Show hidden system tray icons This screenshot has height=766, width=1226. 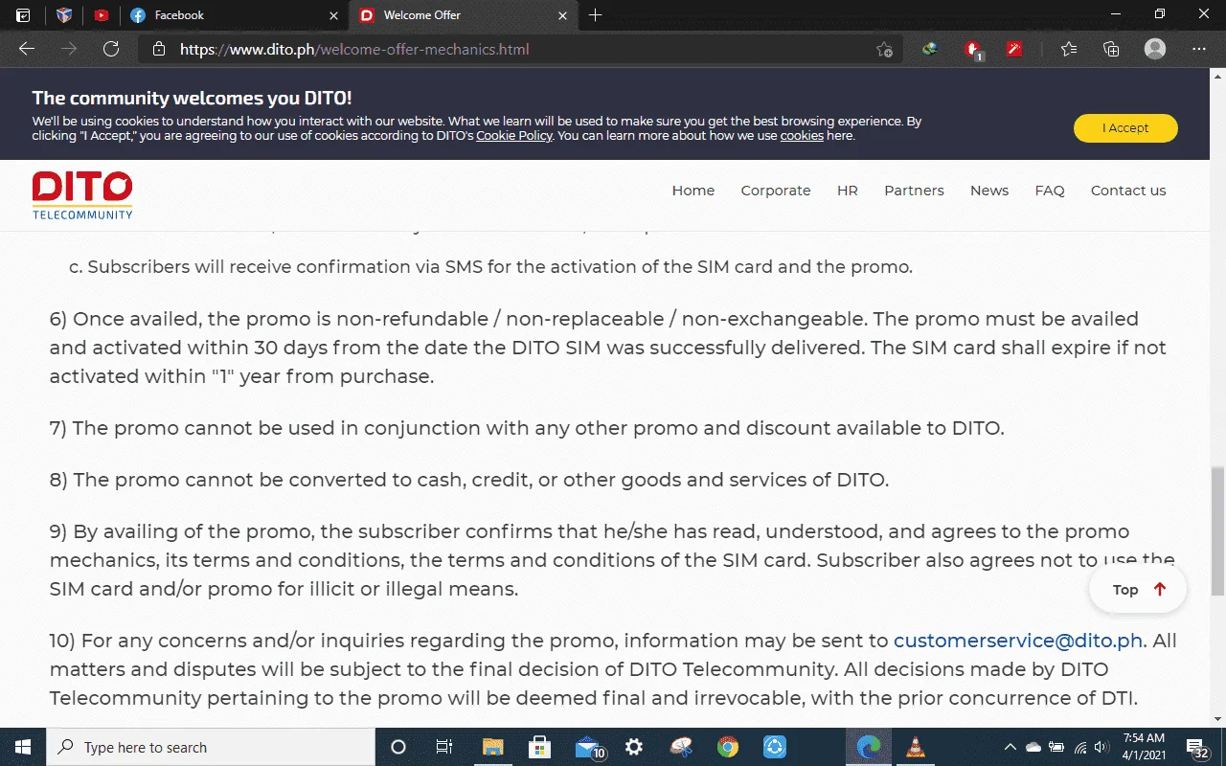pyautogui.click(x=1010, y=747)
